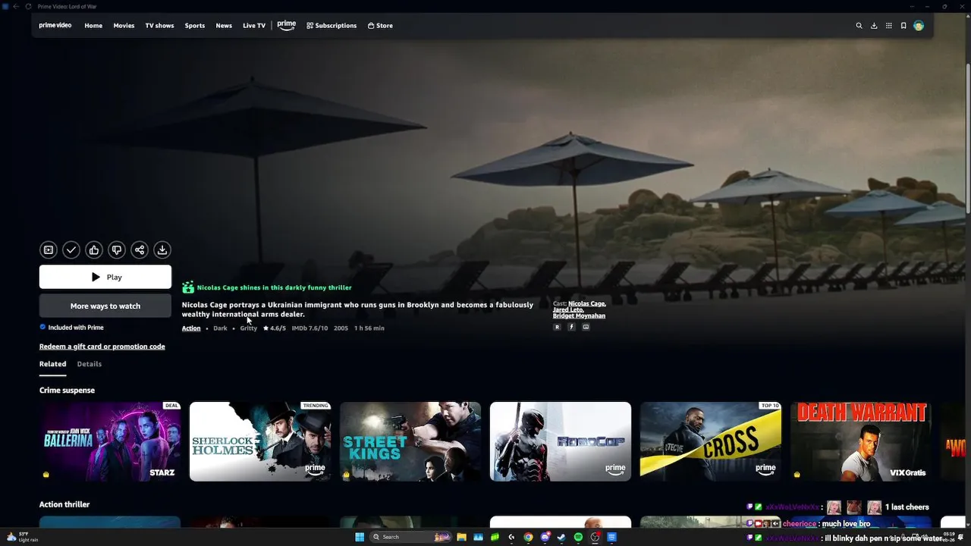Open Sports section
Image resolution: width=971 pixels, height=546 pixels.
click(195, 26)
